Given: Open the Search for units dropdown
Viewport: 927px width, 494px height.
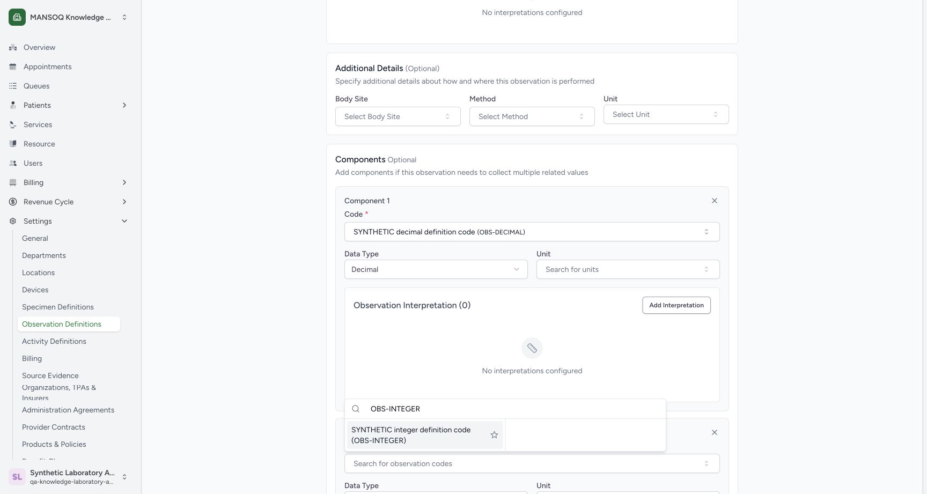Looking at the screenshot, I should coord(628,269).
